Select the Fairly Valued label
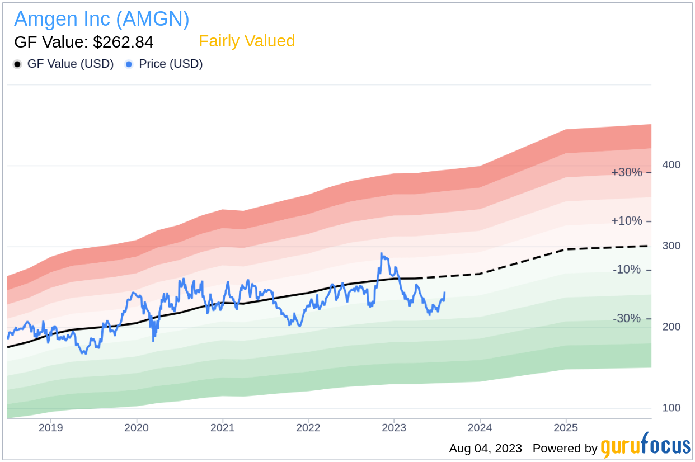This screenshot has height=462, width=695. coord(247,41)
